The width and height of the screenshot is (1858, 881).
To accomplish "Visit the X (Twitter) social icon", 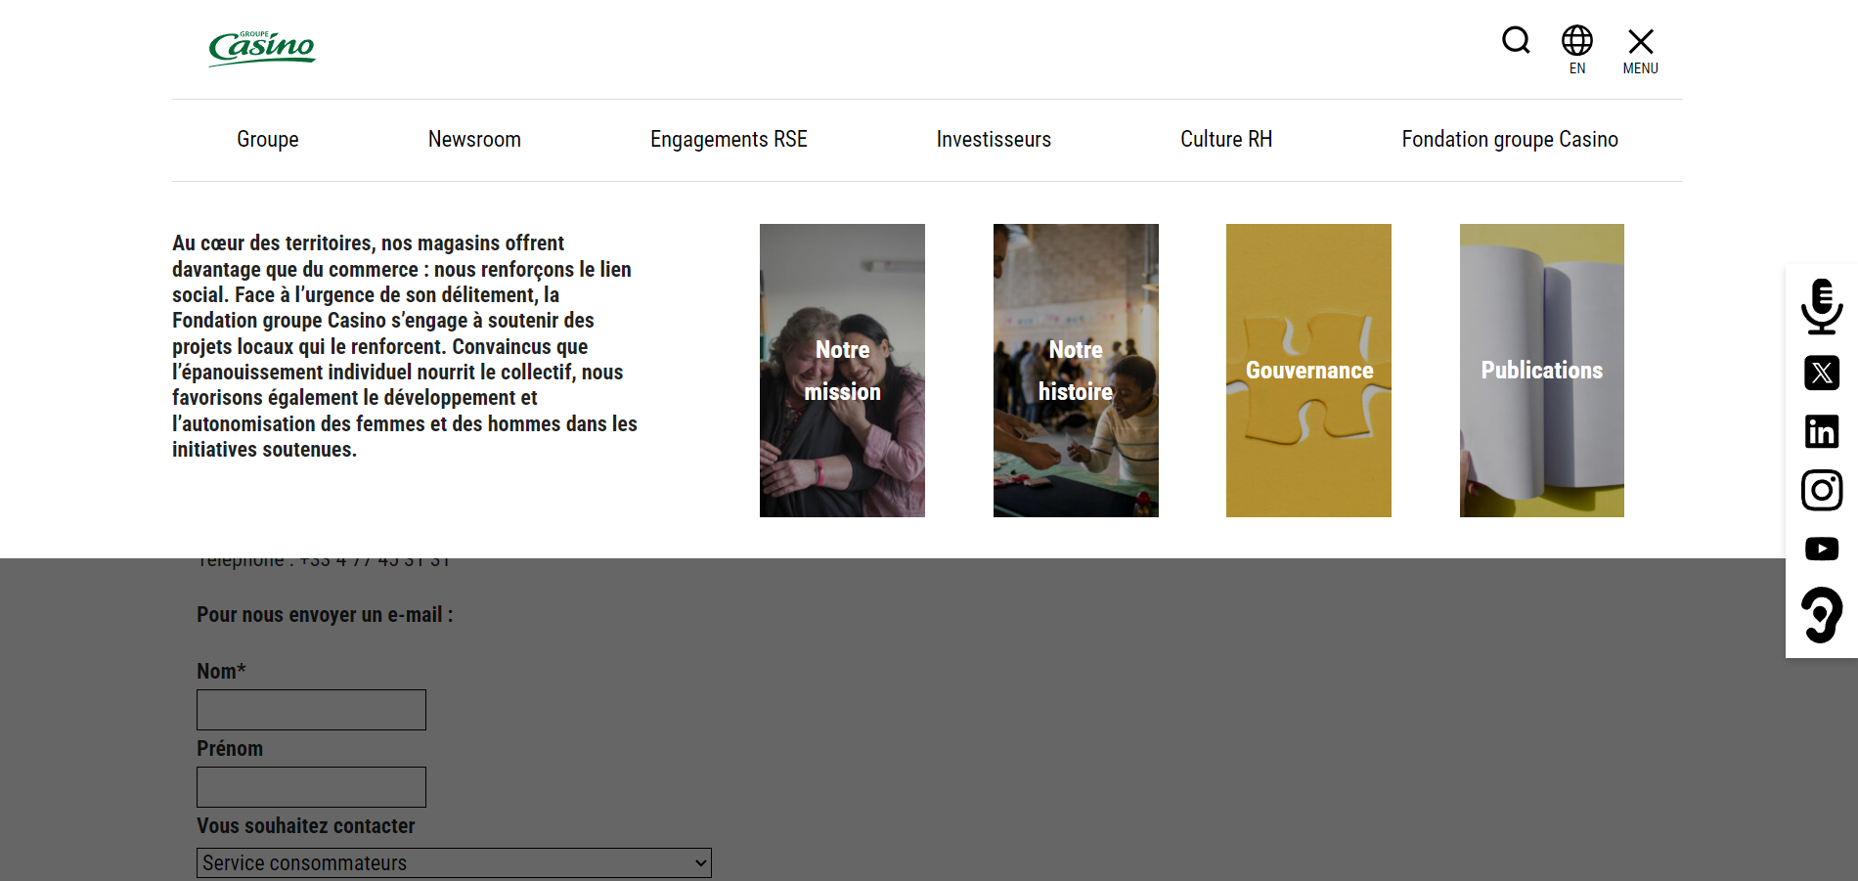I will pyautogui.click(x=1822, y=373).
